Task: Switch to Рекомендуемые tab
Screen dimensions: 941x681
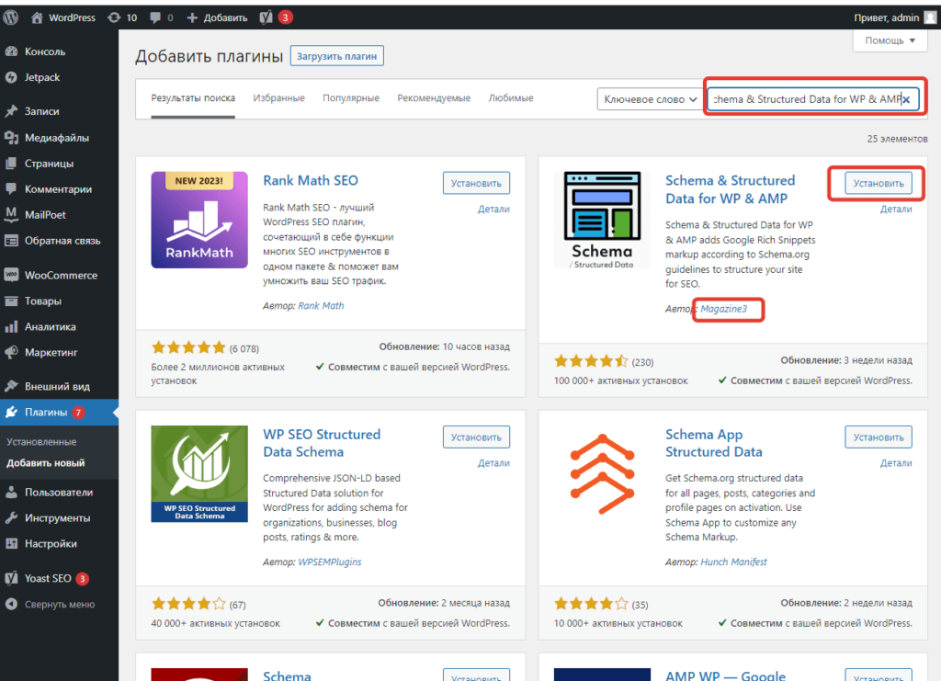Action: [x=434, y=97]
